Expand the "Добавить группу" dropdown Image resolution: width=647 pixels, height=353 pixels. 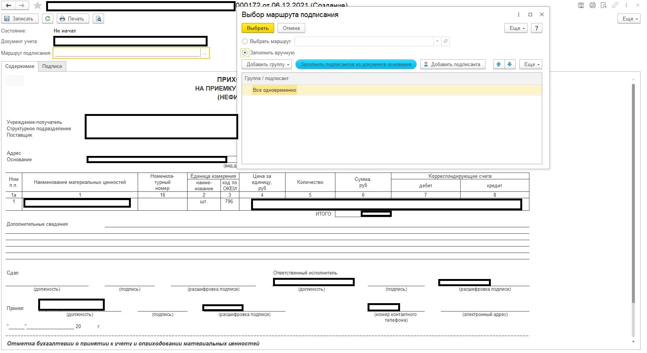[267, 65]
